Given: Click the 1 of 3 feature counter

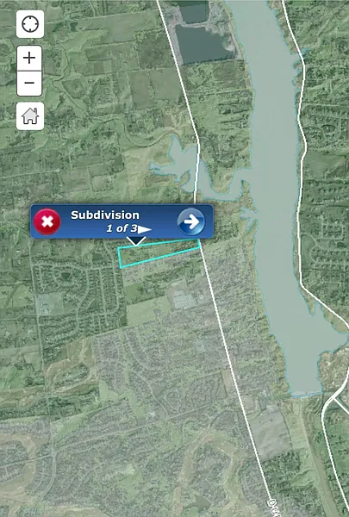Looking at the screenshot, I should (122, 228).
